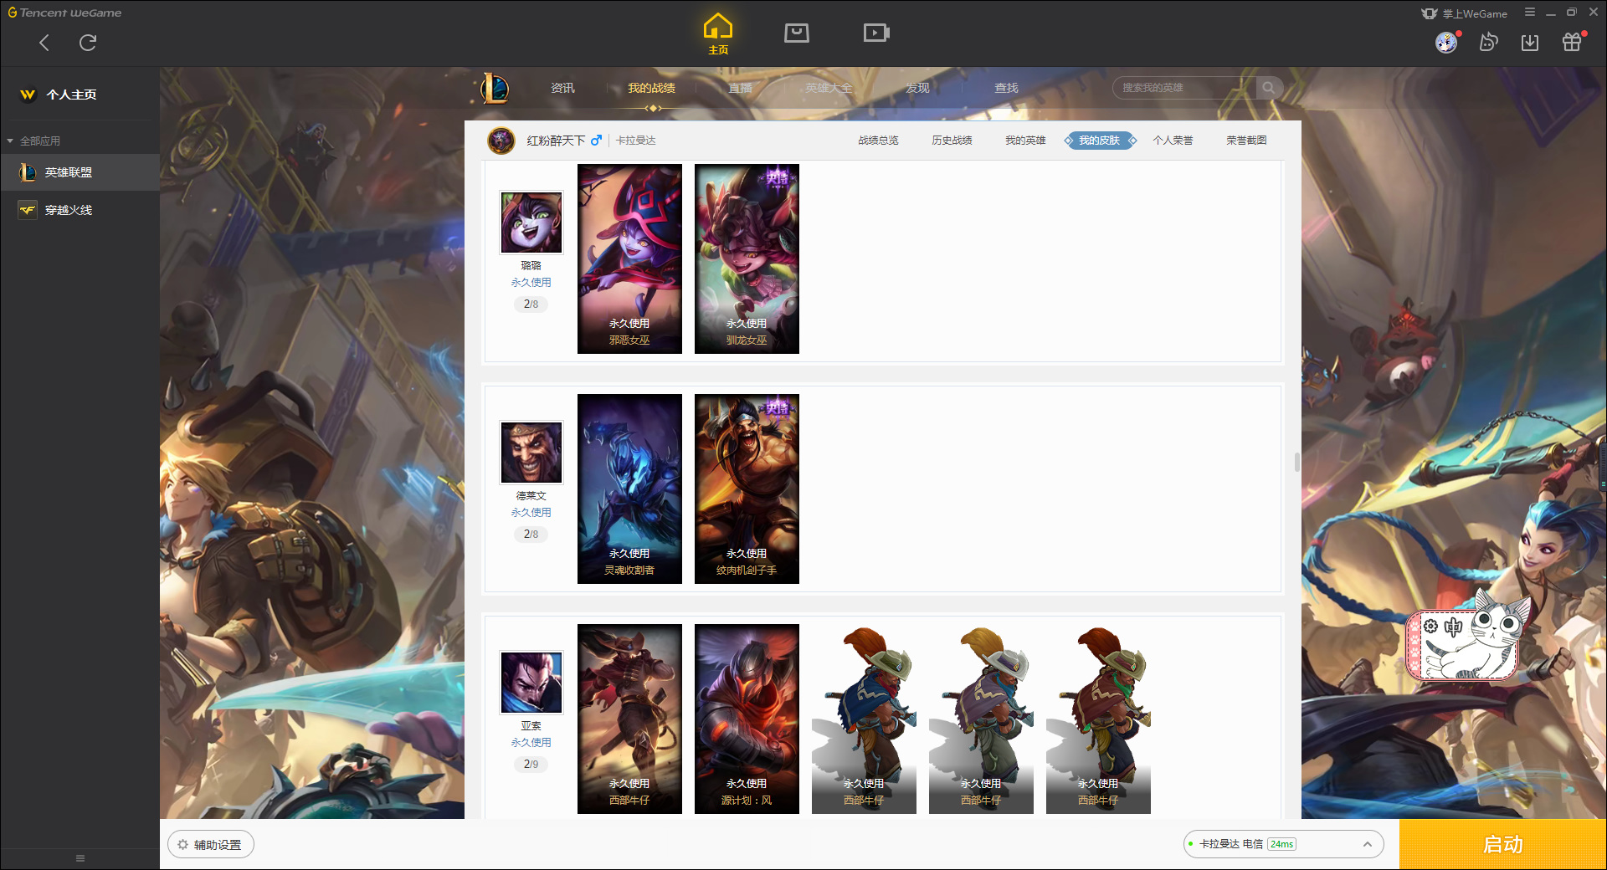This screenshot has width=1607, height=870.
Task: Click the Tencent WeGame logo
Action: click(64, 13)
